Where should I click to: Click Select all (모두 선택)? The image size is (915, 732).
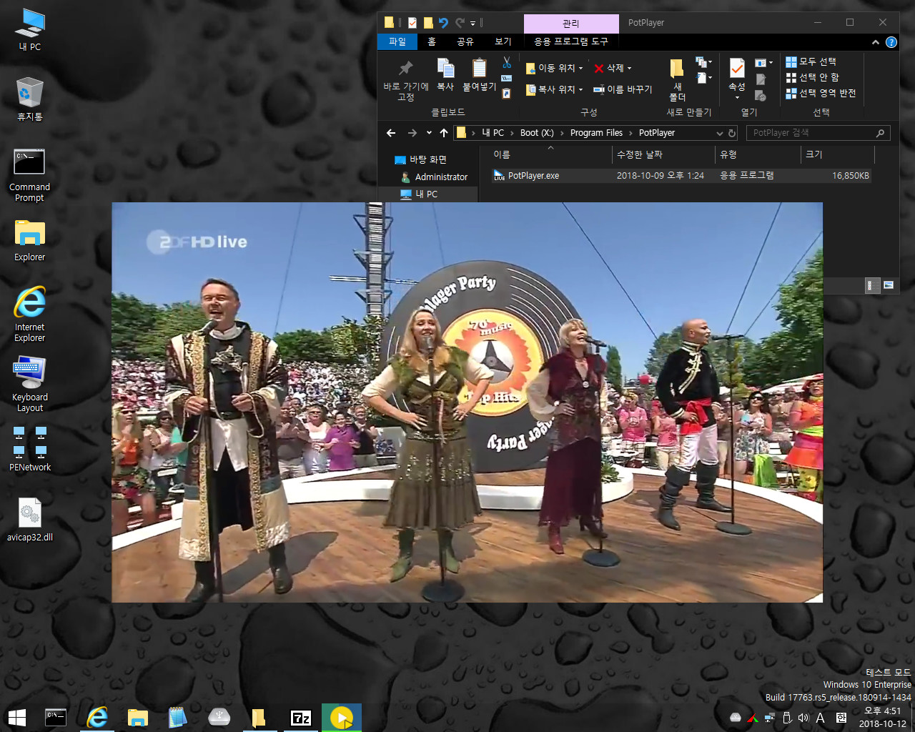pos(811,61)
